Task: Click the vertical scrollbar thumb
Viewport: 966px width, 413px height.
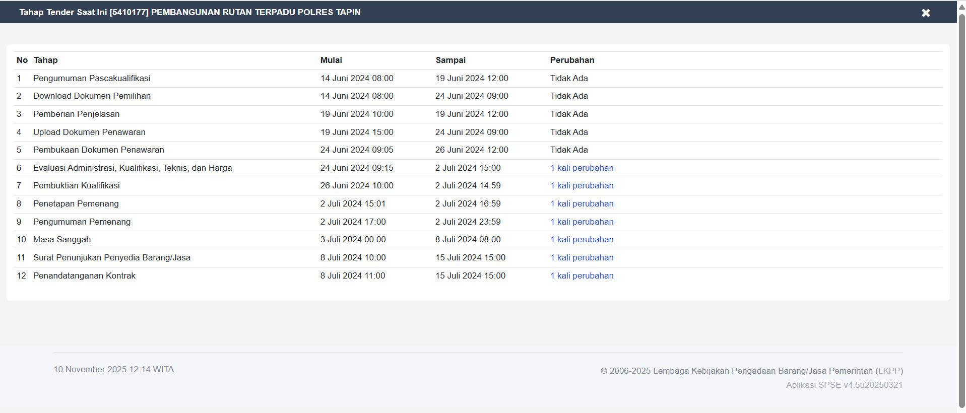Action: (x=961, y=201)
